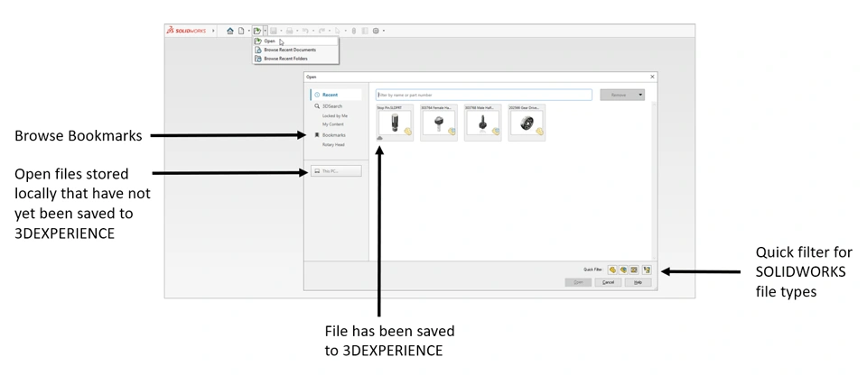This screenshot has width=867, height=375.
Task: Select the 303764 Female Ha... thumbnail
Action: (x=439, y=123)
